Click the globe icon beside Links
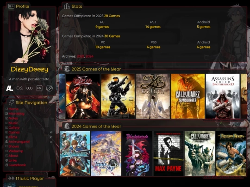The width and height of the screenshot is (250, 187). (x=6, y=160)
